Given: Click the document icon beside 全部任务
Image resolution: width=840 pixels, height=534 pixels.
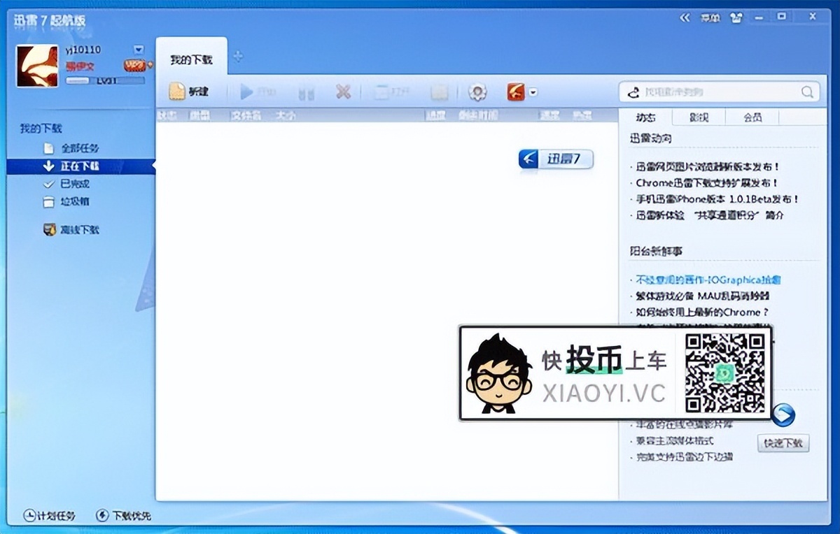Looking at the screenshot, I should click(x=48, y=148).
